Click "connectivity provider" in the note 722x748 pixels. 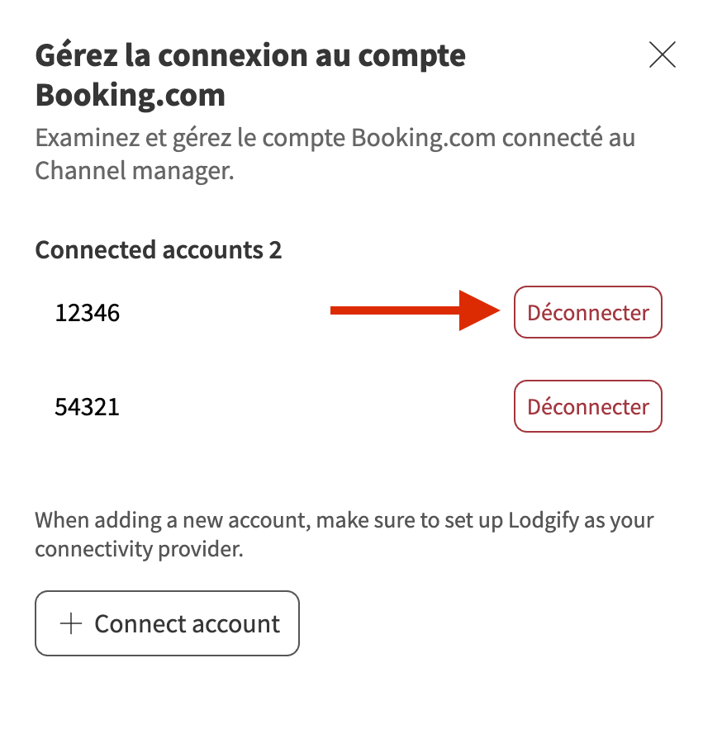coord(140,549)
